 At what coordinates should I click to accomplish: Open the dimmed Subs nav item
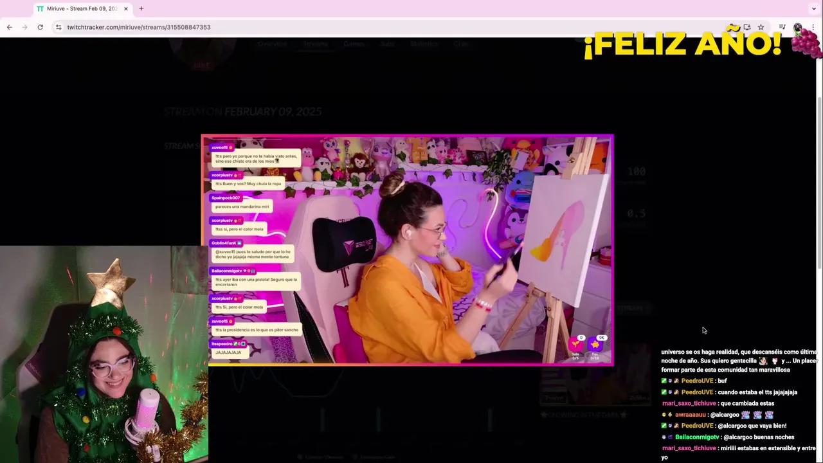click(388, 44)
